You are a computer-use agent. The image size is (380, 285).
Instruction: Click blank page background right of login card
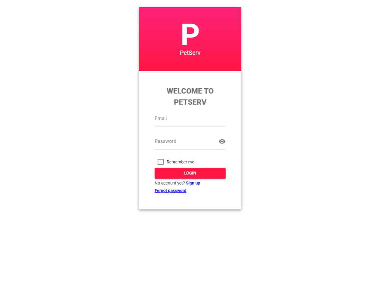pyautogui.click(x=311, y=109)
